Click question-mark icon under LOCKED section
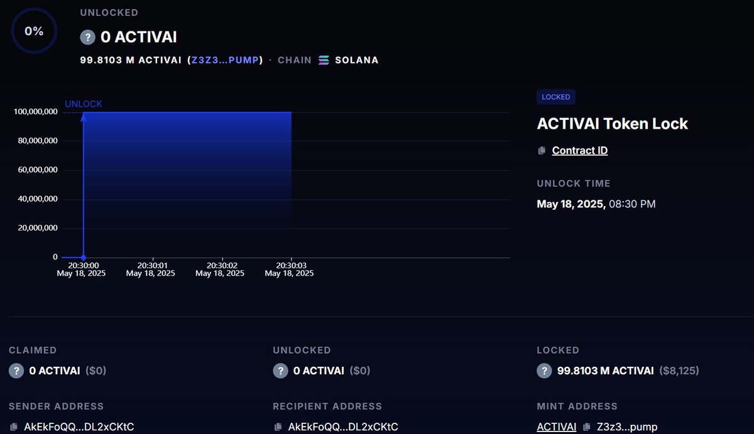The image size is (754, 434). click(x=544, y=371)
